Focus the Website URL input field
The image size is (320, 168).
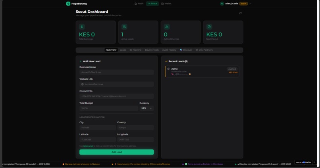[x=117, y=84]
